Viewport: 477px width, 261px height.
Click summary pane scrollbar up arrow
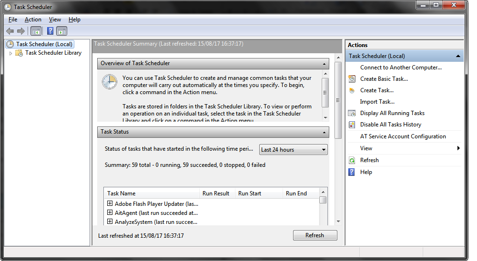[338, 58]
